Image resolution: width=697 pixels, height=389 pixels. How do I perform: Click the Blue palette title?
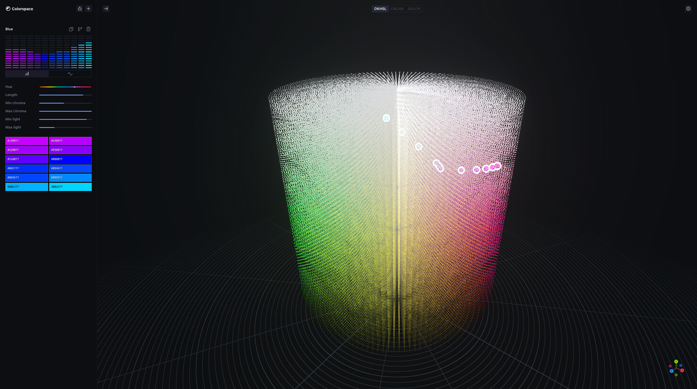(9, 29)
